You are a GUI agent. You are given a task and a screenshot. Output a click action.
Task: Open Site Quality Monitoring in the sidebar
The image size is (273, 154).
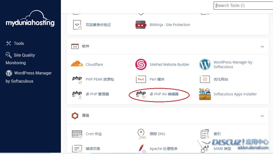click(x=20, y=59)
